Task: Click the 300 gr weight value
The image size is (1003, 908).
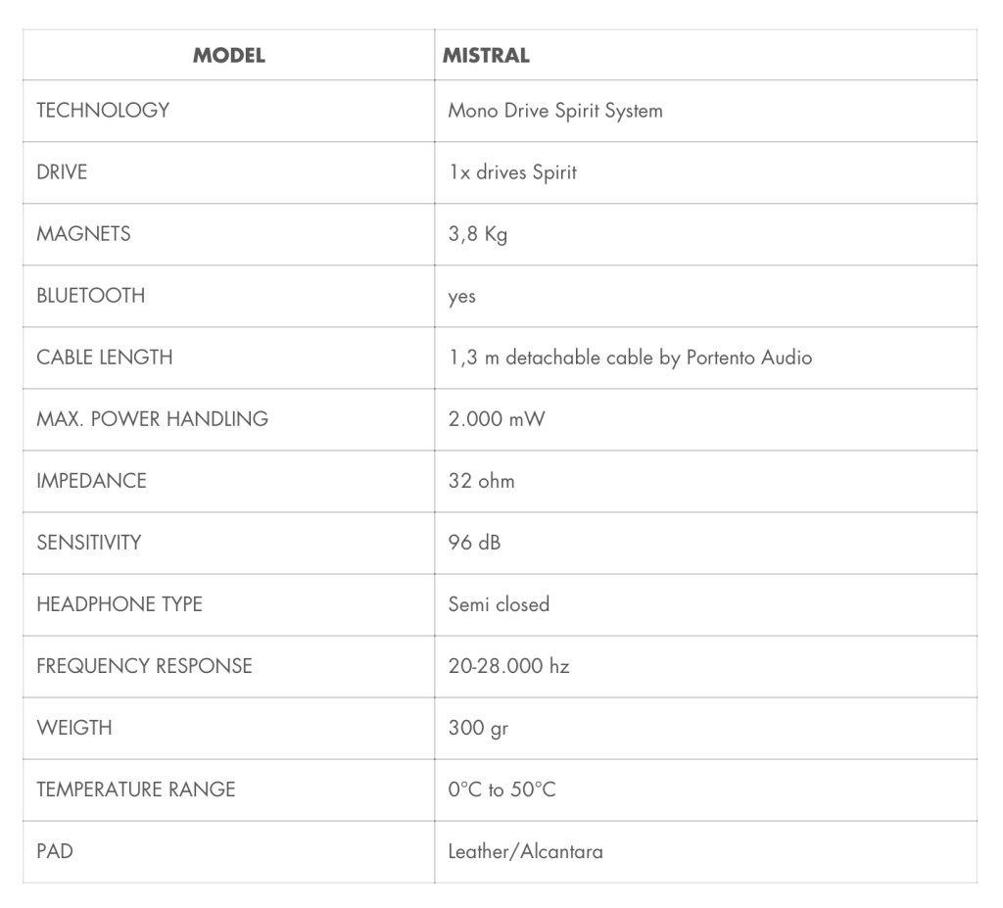Action: click(478, 728)
